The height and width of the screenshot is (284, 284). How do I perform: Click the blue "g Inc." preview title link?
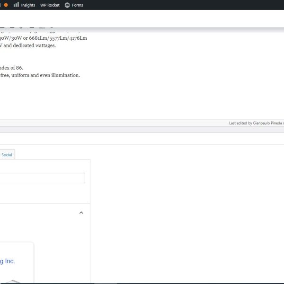[x=8, y=261]
